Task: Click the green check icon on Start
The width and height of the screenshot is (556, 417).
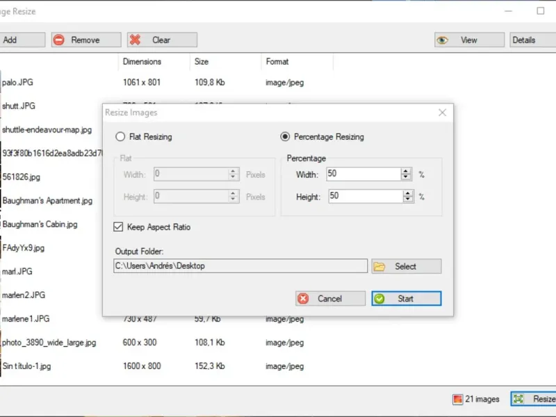Action: 379,299
